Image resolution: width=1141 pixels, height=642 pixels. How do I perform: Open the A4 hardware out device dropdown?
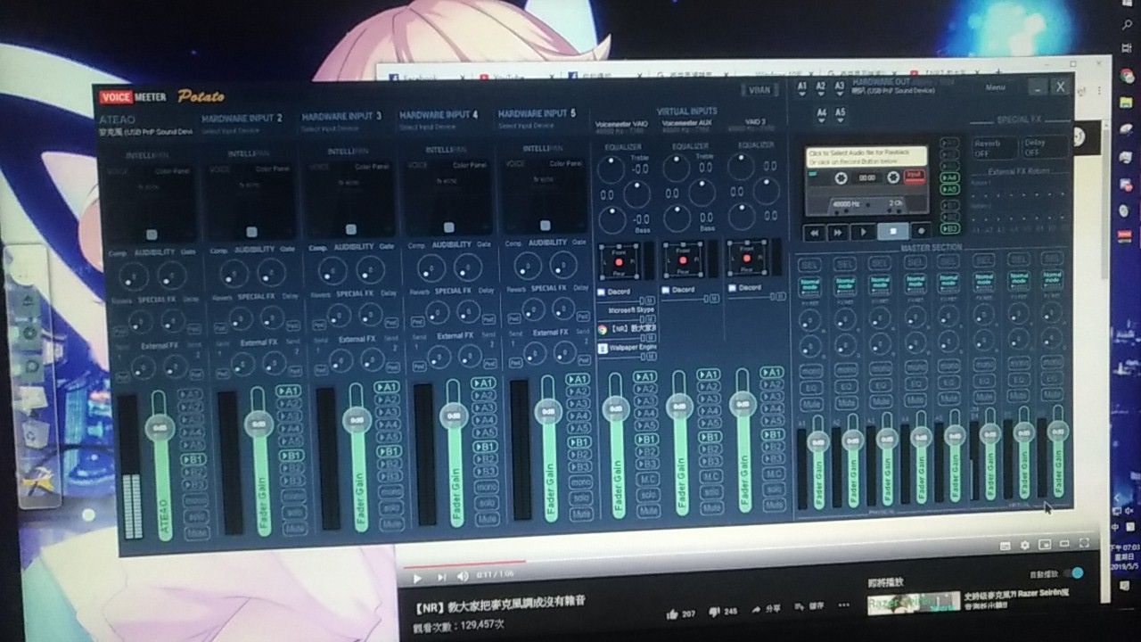click(x=820, y=113)
